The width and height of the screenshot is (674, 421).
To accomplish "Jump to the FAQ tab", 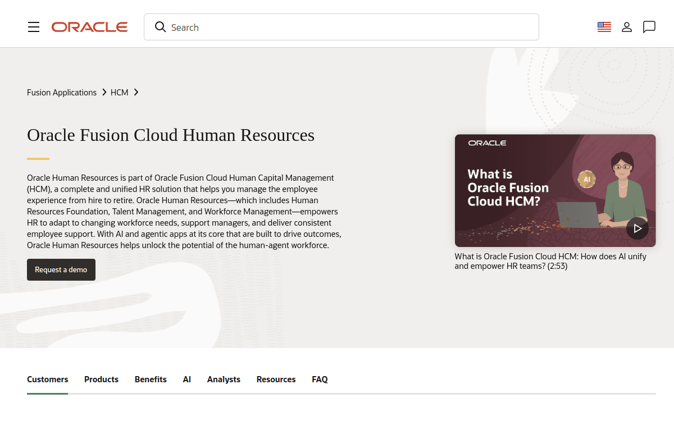I will coord(320,379).
